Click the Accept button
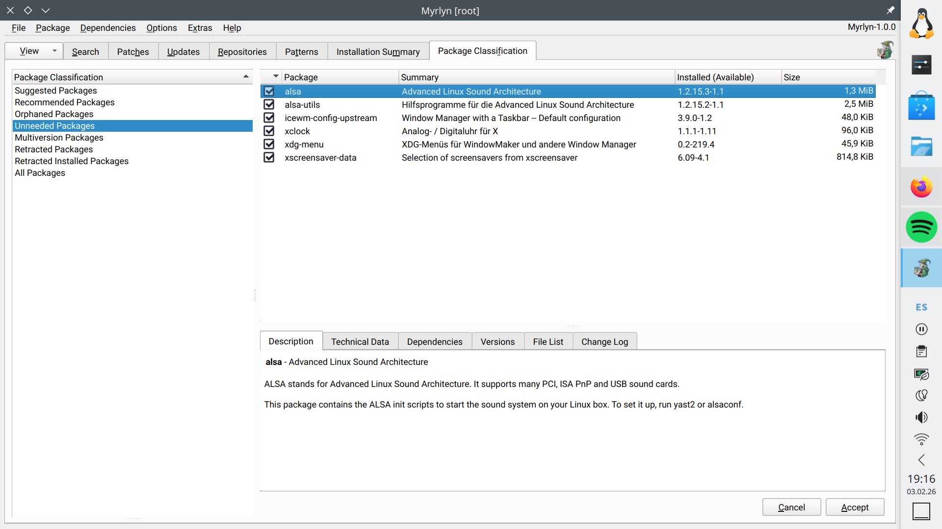This screenshot has height=529, width=942. coord(854,507)
